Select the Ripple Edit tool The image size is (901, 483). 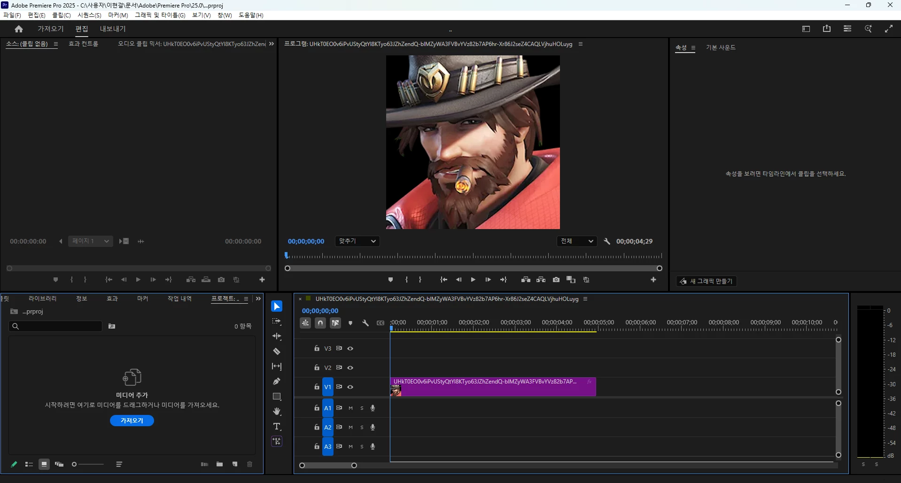point(277,337)
